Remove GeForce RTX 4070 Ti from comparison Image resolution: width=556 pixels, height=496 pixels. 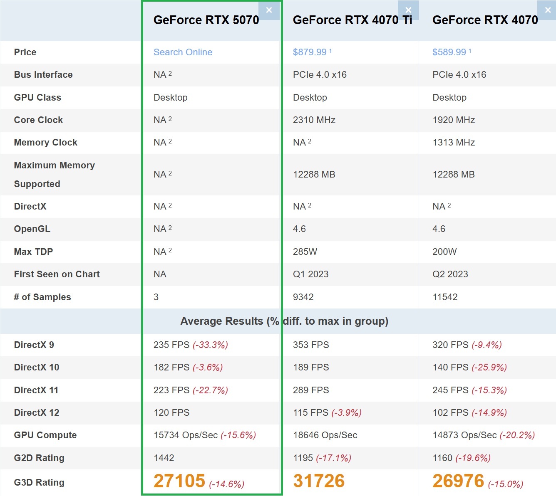(408, 10)
